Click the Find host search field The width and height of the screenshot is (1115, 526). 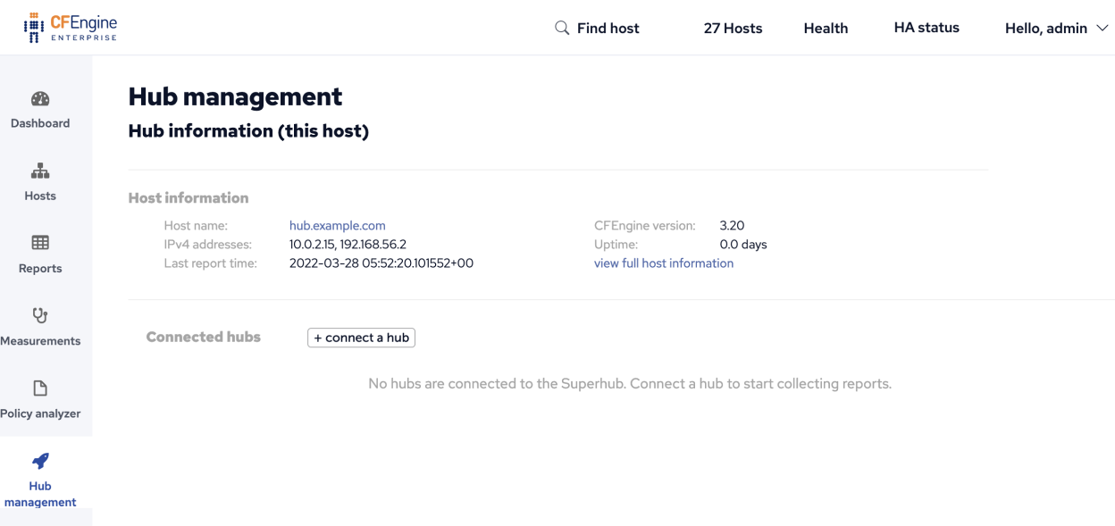click(x=608, y=29)
